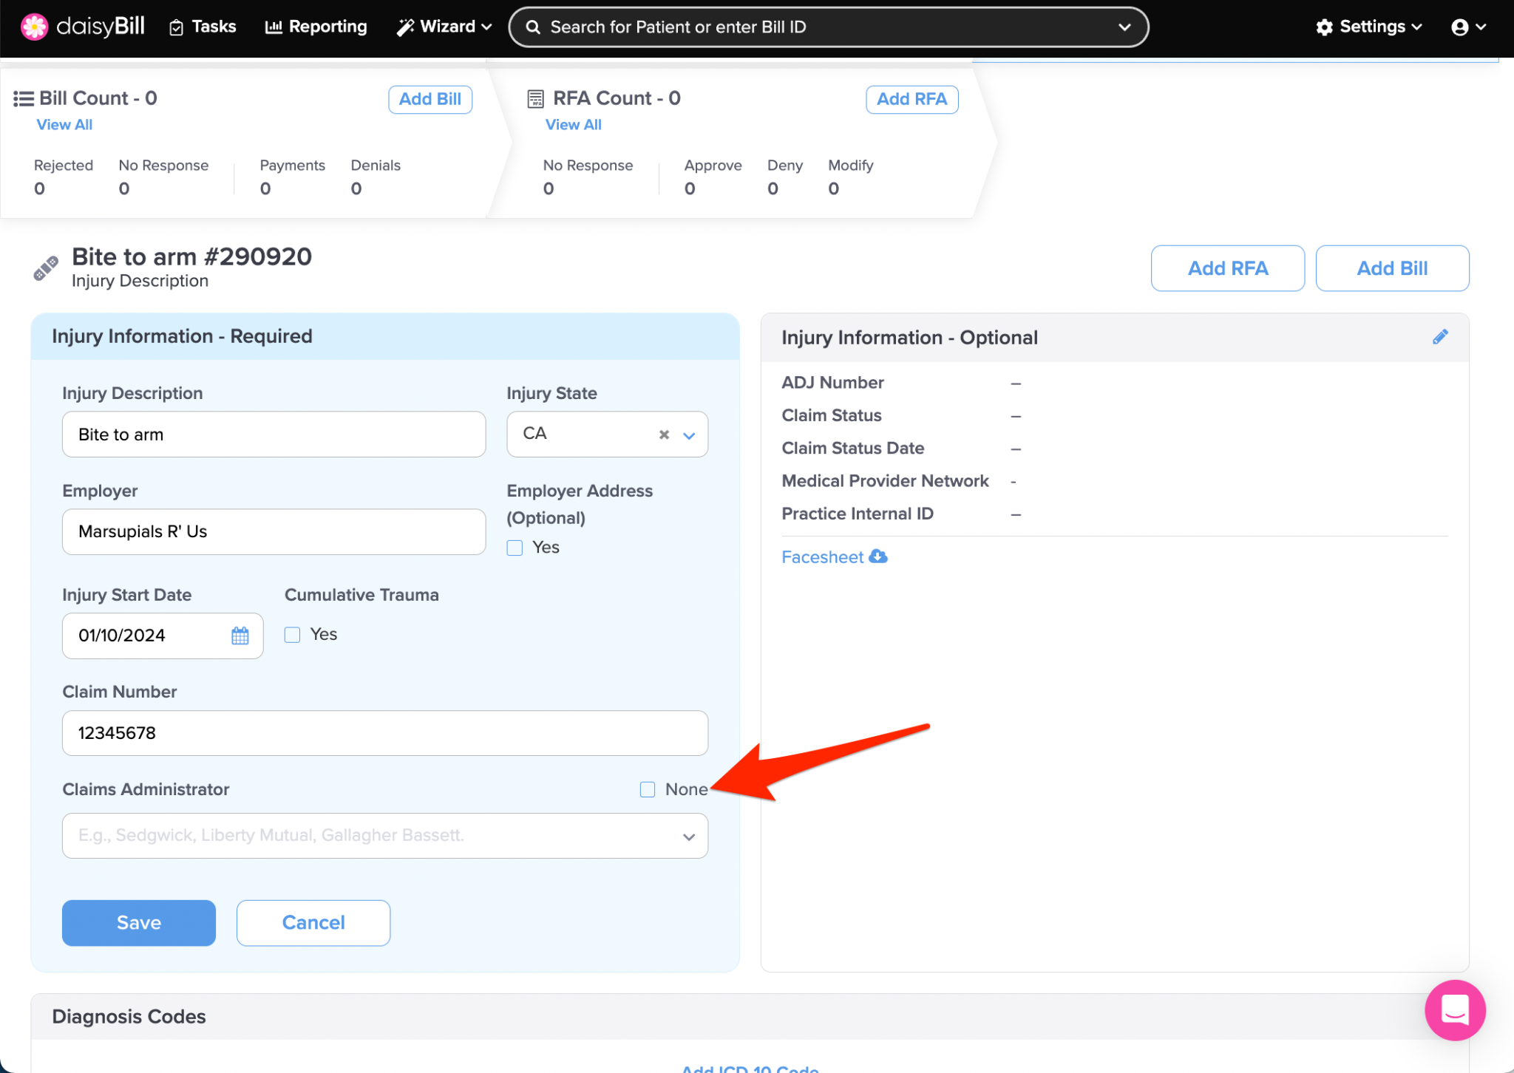Open the calendar picker for Injury Start Date
This screenshot has height=1073, width=1514.
240,636
